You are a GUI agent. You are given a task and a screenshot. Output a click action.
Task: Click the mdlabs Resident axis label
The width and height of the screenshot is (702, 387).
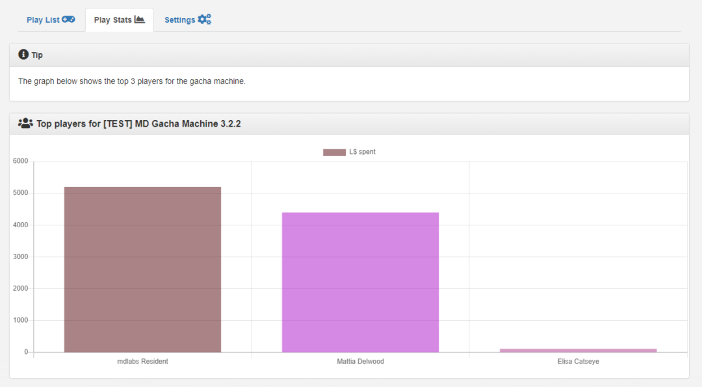click(142, 362)
